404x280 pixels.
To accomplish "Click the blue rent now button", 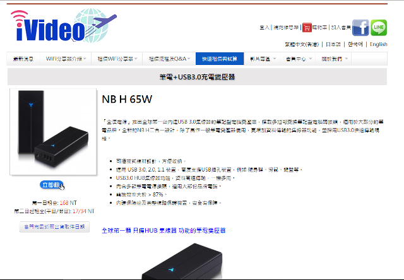I will point(52,185).
